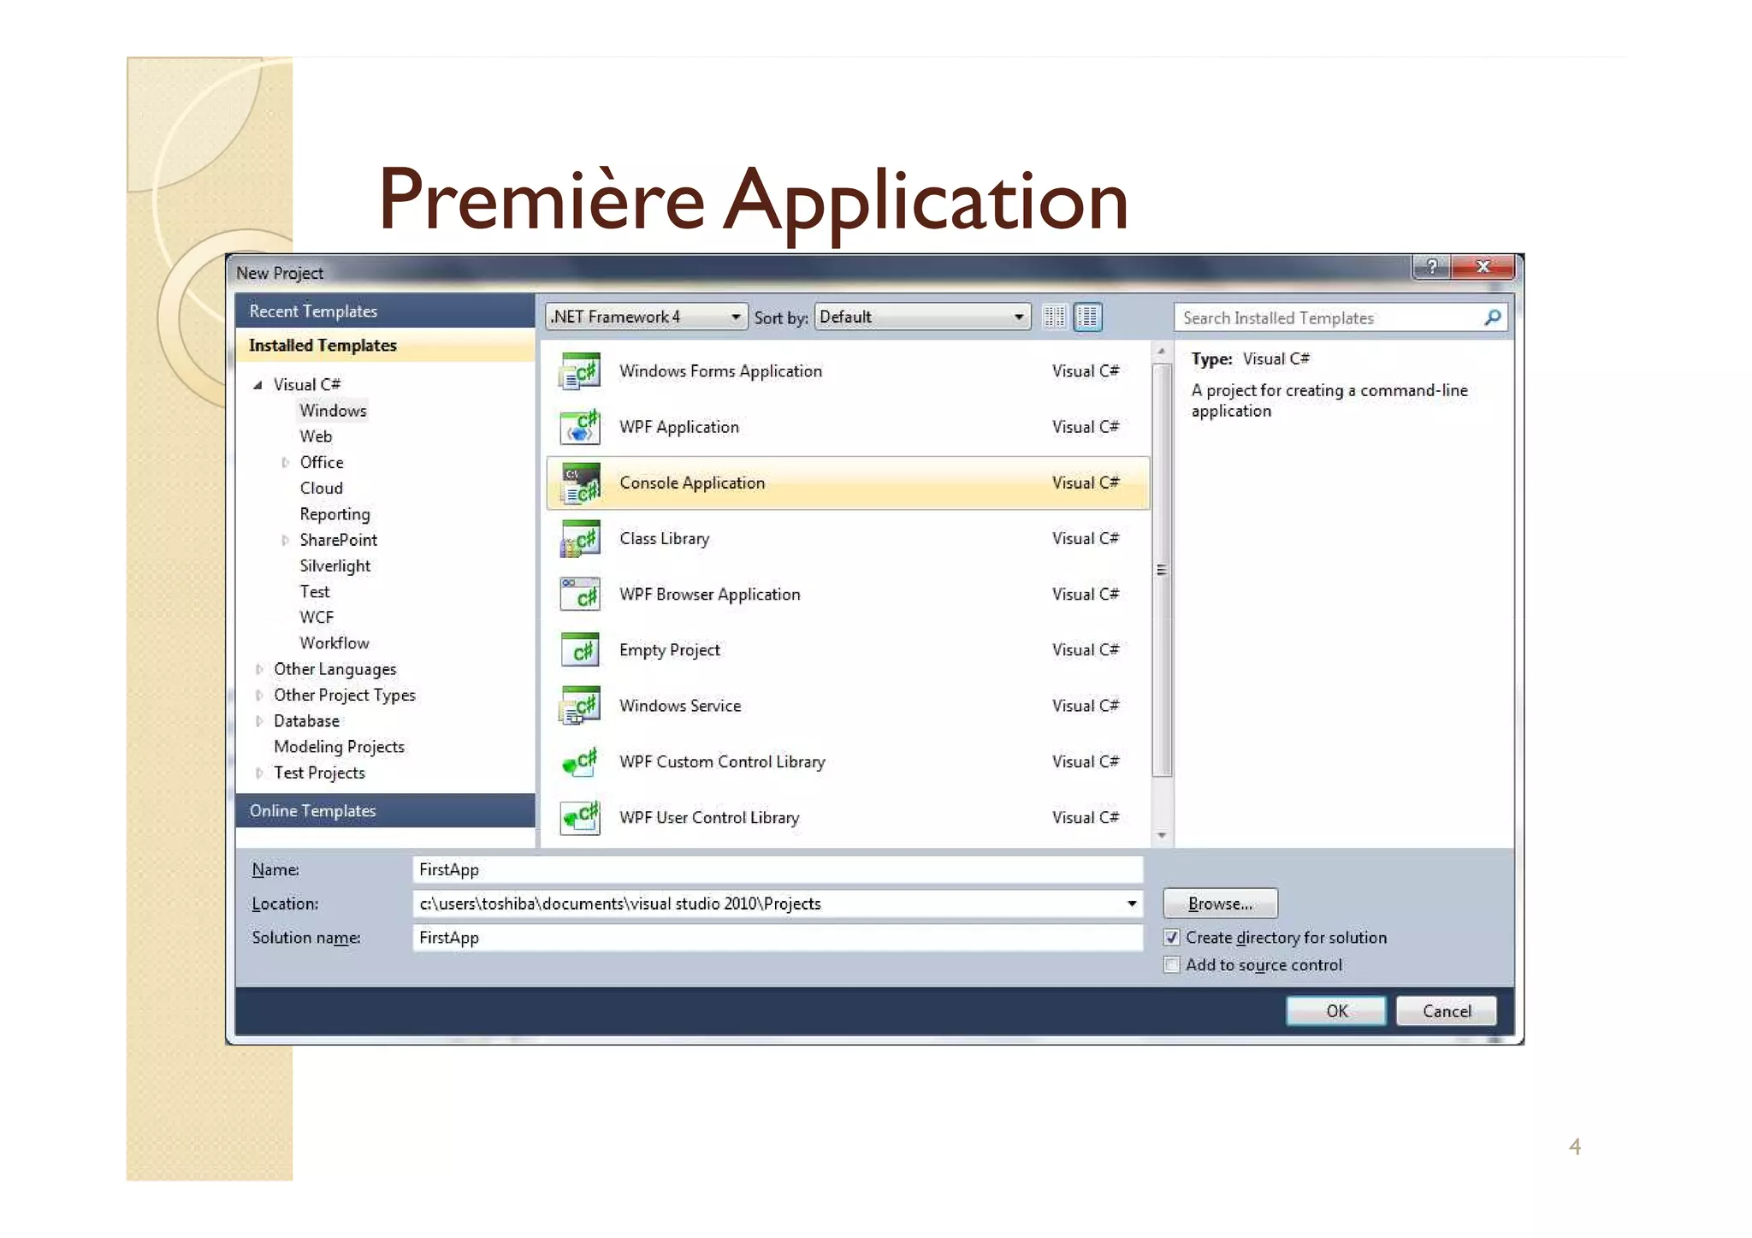Click the Windows Forms Application template icon
This screenshot has height=1238, width=1752.
tap(579, 372)
